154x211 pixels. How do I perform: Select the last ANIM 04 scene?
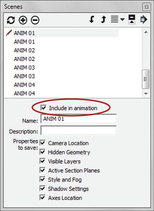coord(24,93)
